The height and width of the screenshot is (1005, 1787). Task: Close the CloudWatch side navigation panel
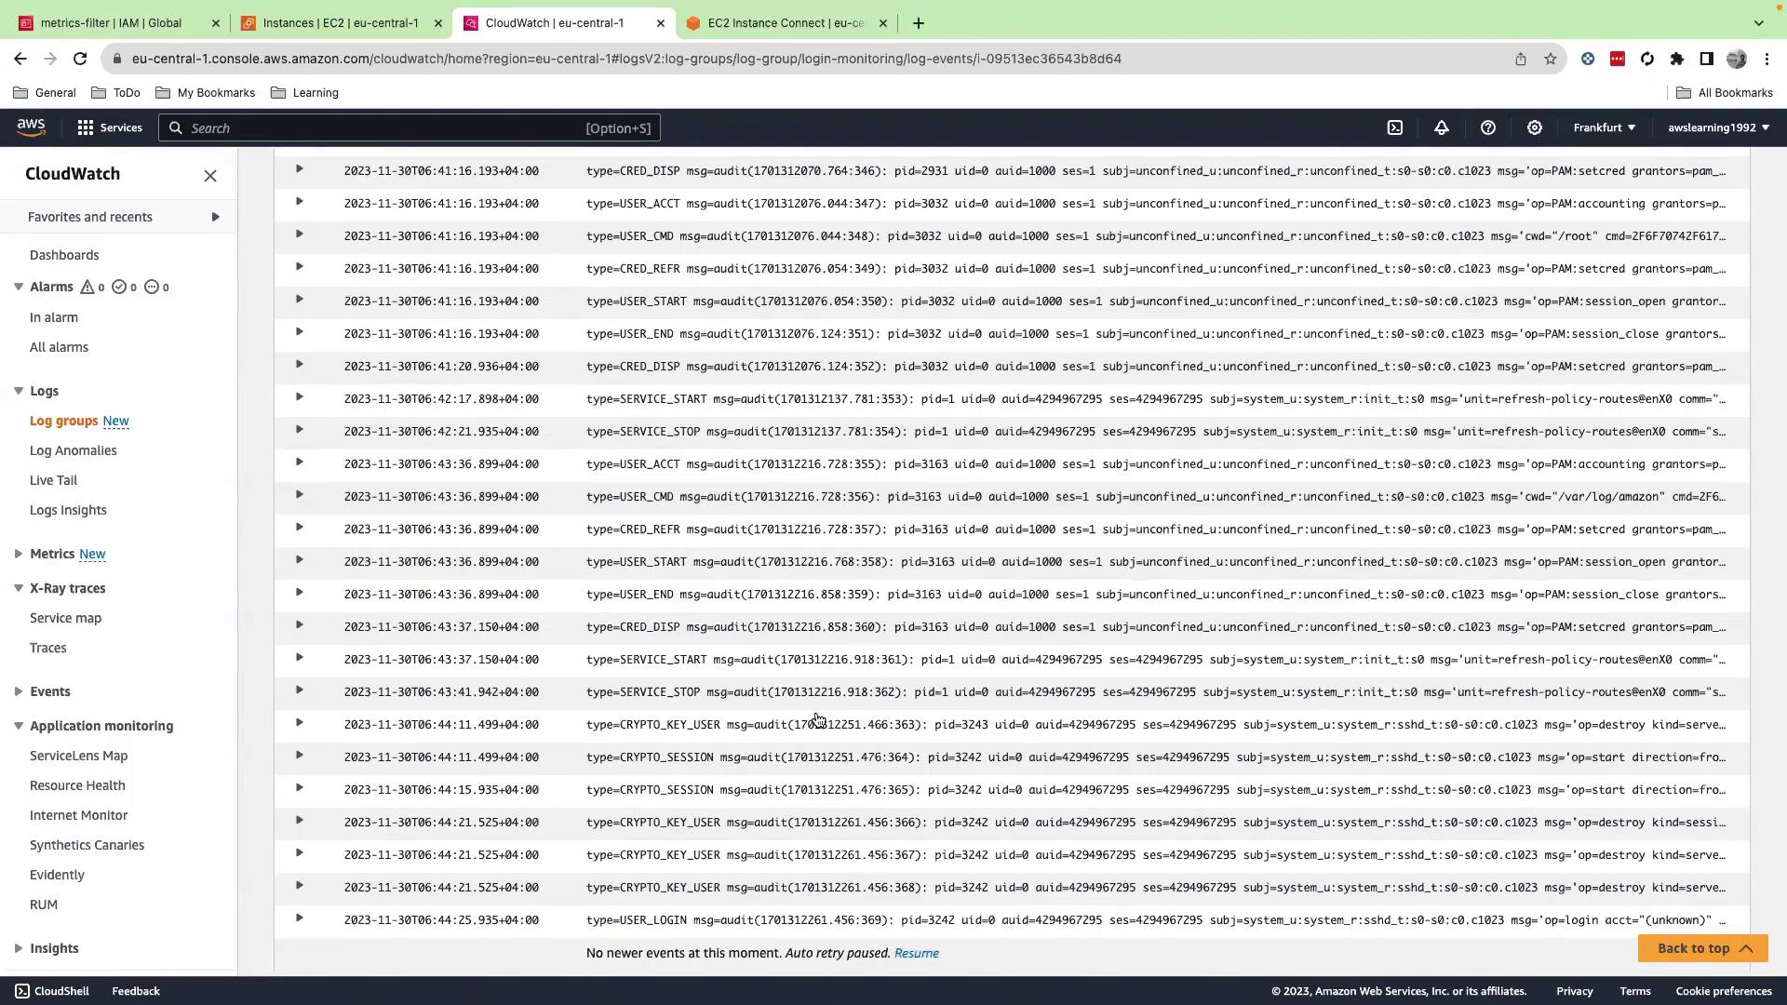(210, 176)
